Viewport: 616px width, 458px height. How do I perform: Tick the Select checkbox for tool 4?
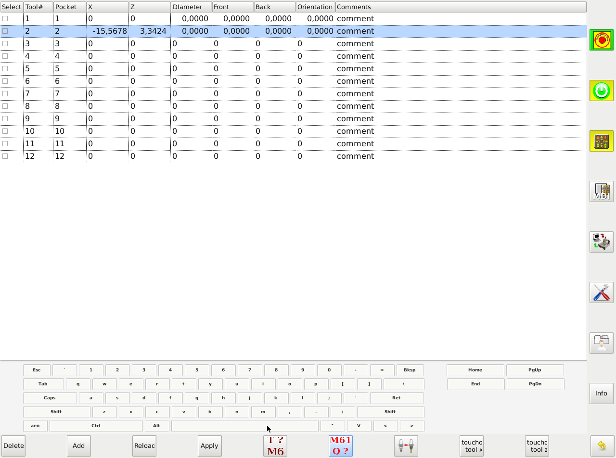(5, 56)
